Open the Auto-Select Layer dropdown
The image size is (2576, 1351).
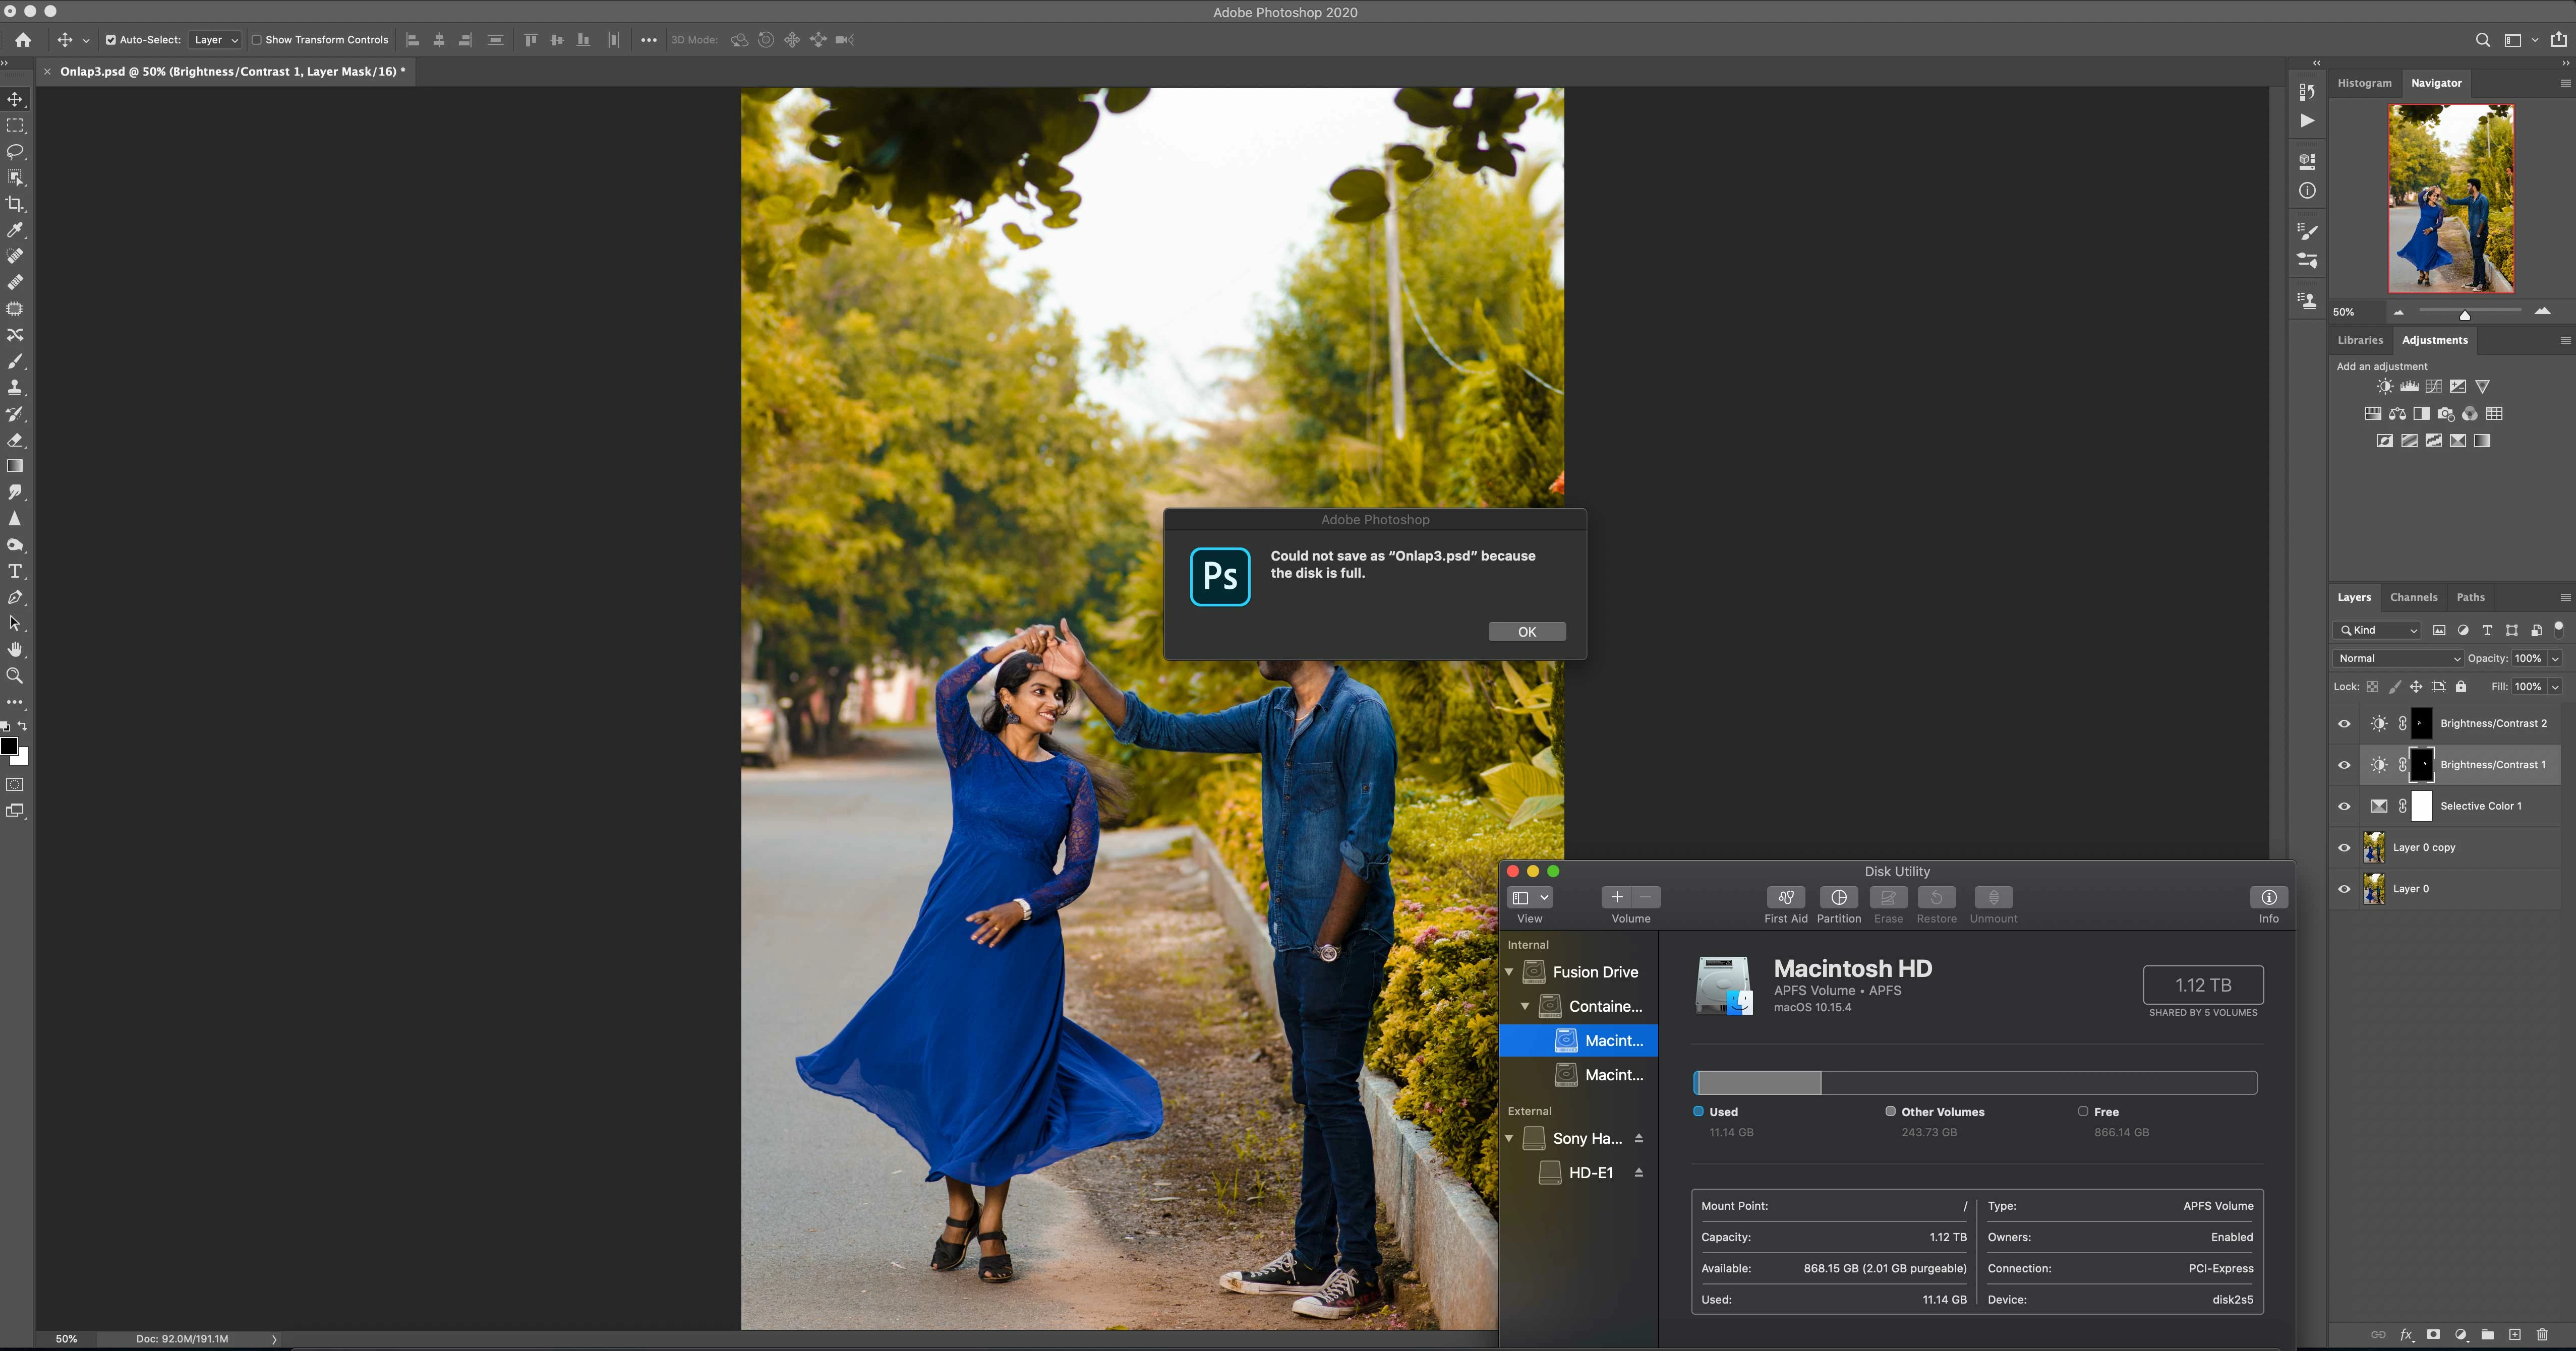215,40
